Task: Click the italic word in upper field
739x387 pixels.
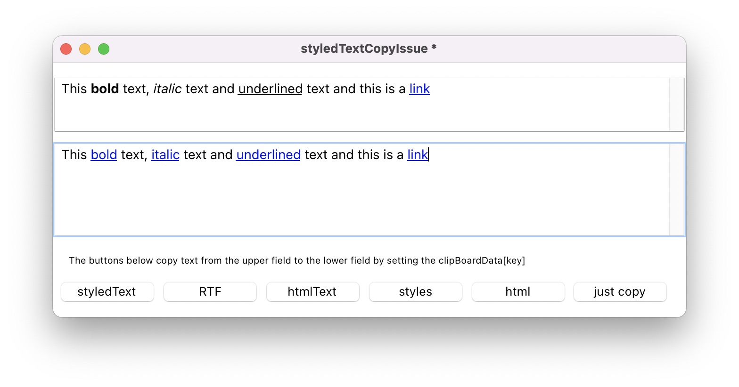Action: (167, 89)
